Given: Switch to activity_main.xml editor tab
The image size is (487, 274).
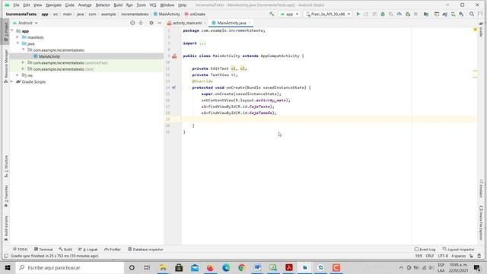Looking at the screenshot, I should 186,23.
